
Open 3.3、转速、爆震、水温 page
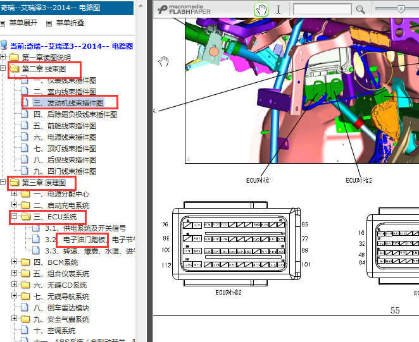[x=89, y=251]
